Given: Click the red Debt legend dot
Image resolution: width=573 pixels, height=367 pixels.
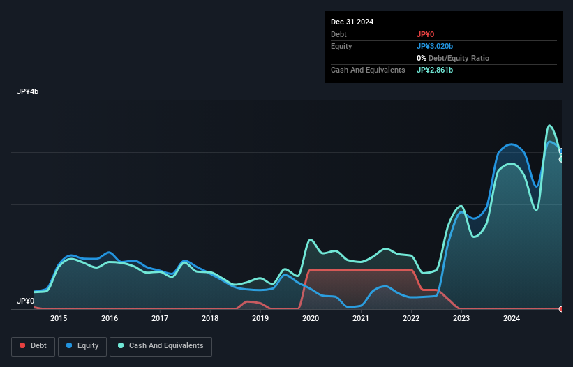Looking at the screenshot, I should click(x=22, y=345).
